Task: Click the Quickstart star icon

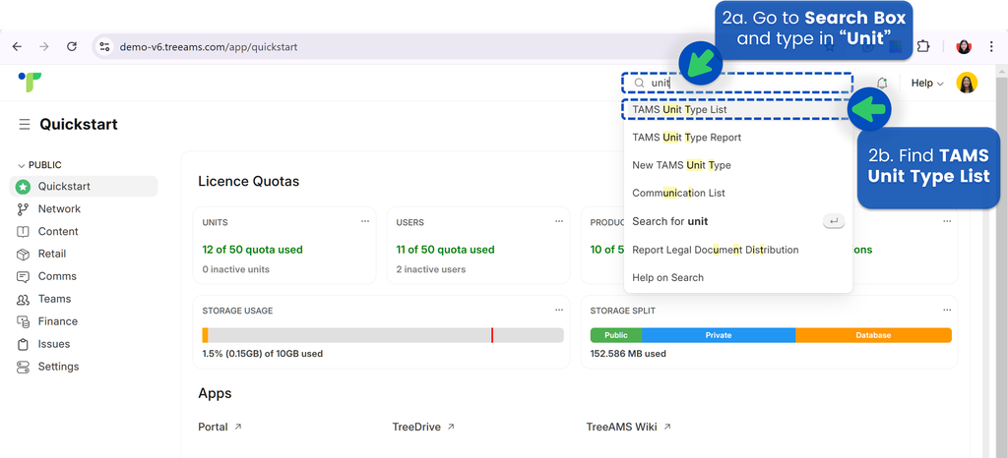Action: [24, 187]
